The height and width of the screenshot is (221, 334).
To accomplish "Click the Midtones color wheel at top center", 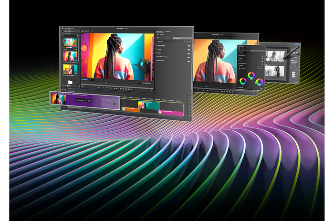I will click(251, 75).
